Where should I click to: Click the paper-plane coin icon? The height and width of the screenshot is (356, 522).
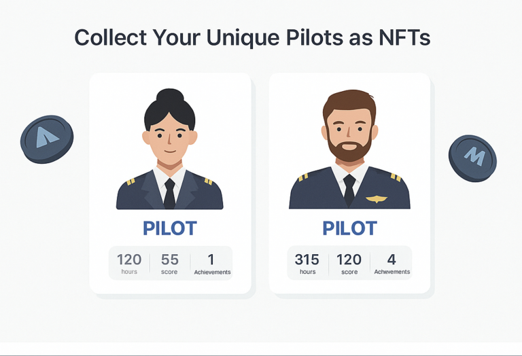pos(47,139)
